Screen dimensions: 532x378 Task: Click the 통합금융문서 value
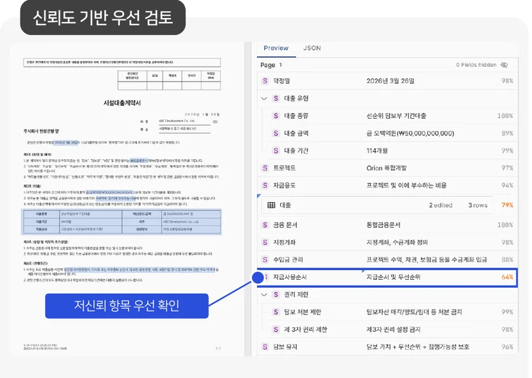pyautogui.click(x=384, y=225)
